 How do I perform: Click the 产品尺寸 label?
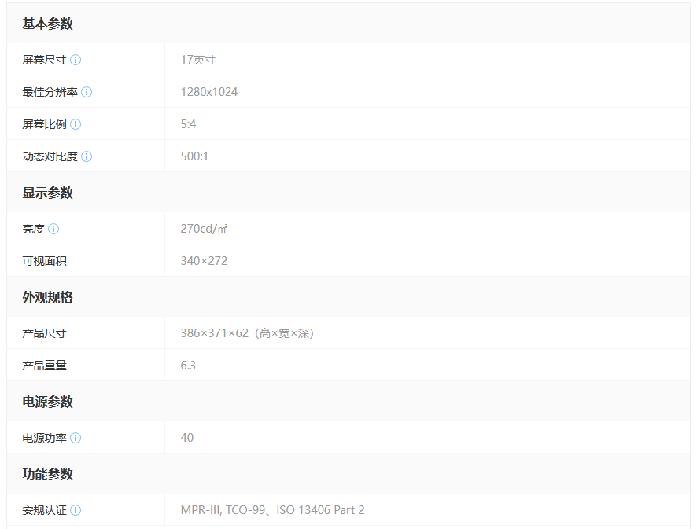(44, 333)
